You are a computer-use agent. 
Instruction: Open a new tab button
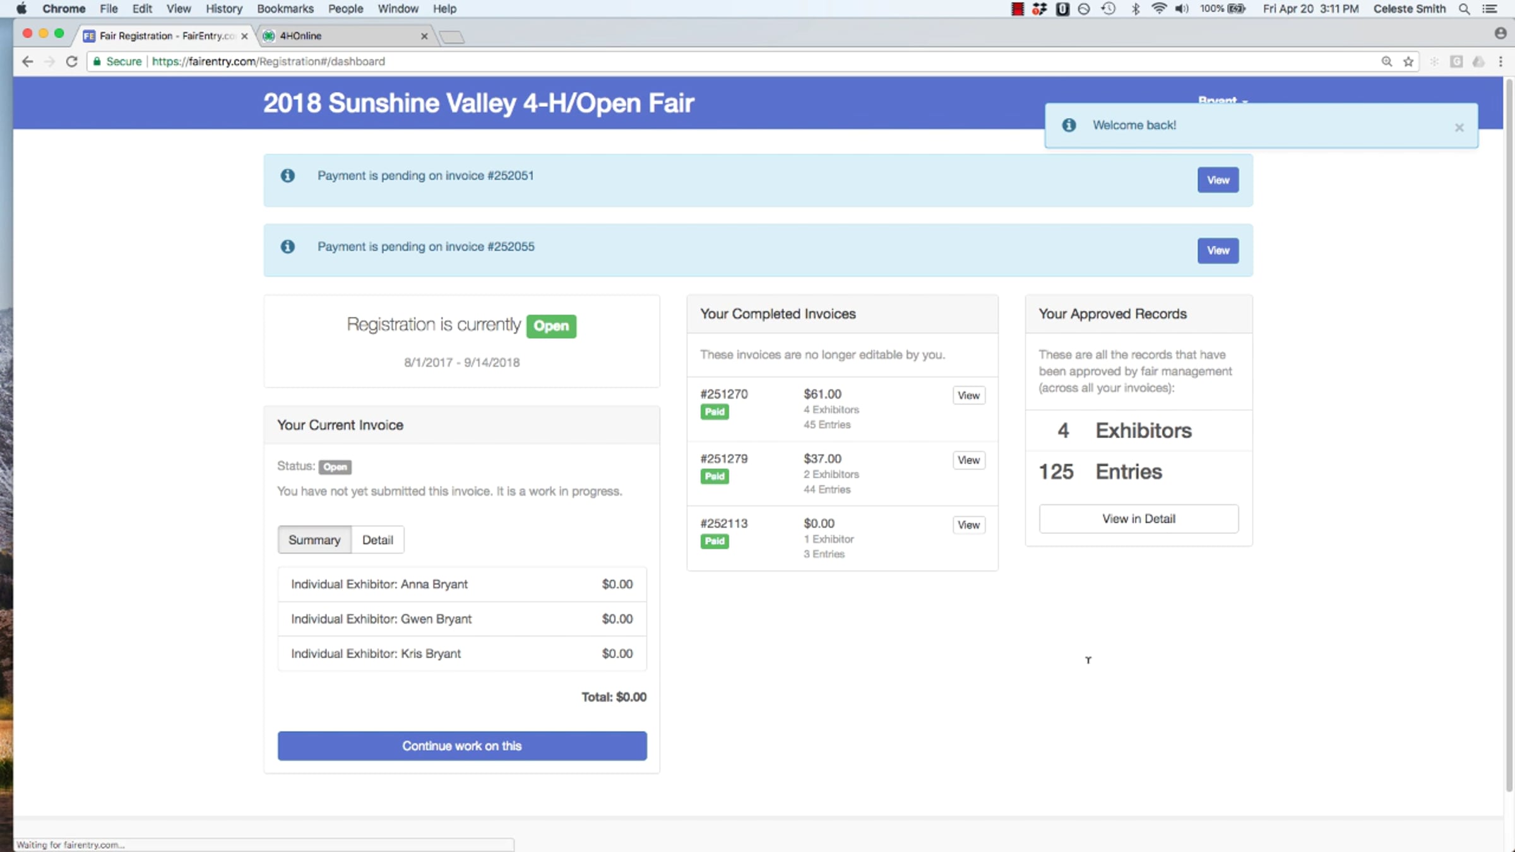point(452,37)
